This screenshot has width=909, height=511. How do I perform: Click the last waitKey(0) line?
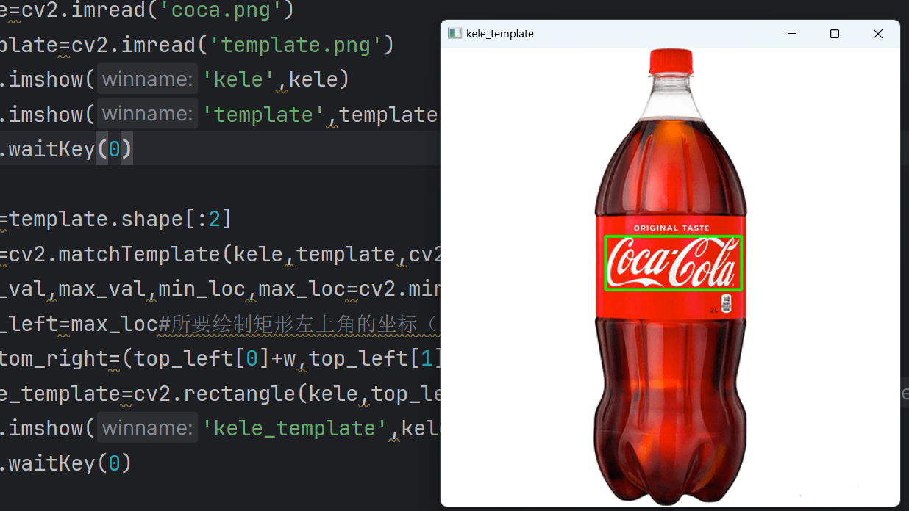[66, 463]
